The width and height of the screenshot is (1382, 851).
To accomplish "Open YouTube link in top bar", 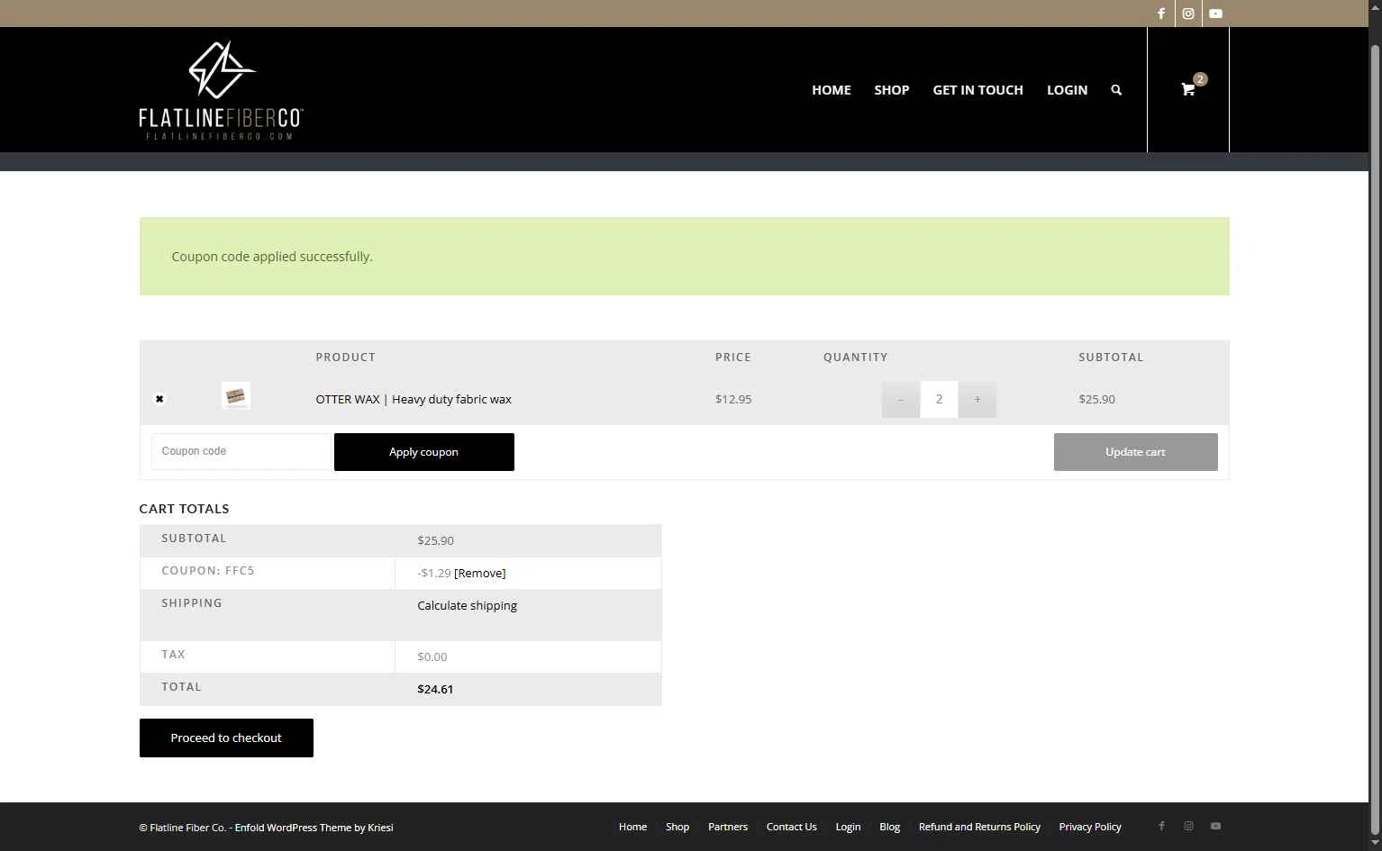I will tap(1215, 14).
